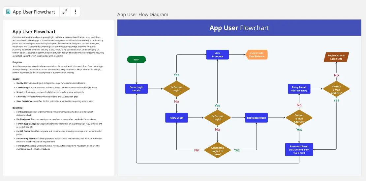
Task: Click the Reset password node
Action: [x=256, y=118]
